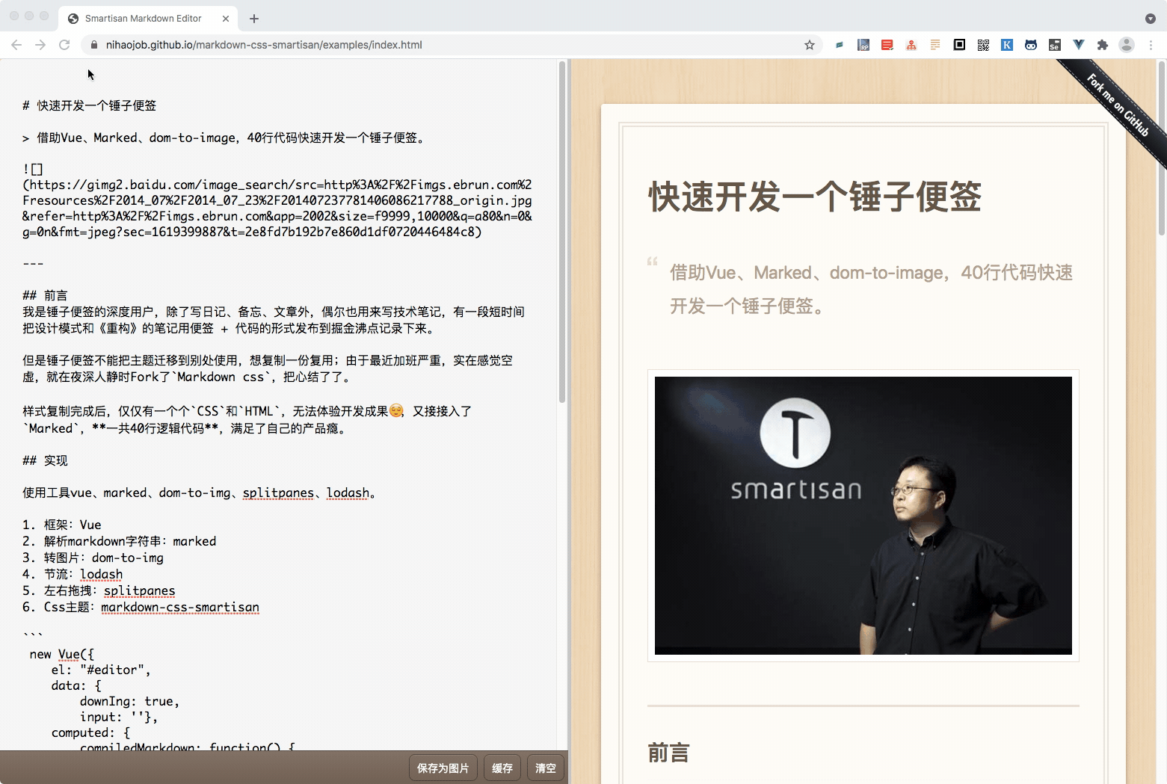Image resolution: width=1167 pixels, height=784 pixels.
Task: Open tab search dropdown arrow
Action: (x=1151, y=19)
